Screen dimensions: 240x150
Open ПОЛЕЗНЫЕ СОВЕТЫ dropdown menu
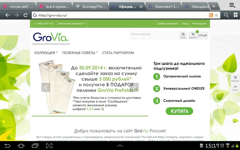coord(80,53)
